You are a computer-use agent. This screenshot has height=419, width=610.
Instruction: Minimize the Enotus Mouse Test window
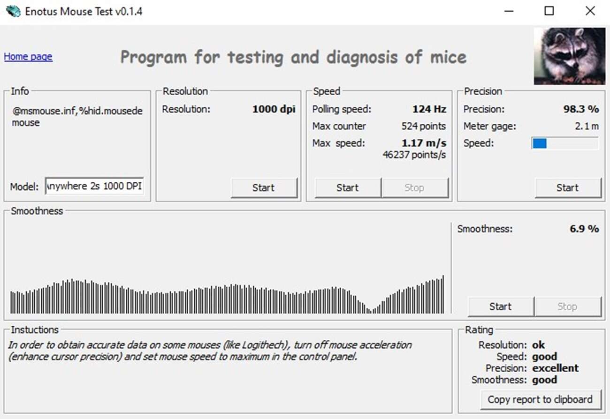(509, 11)
